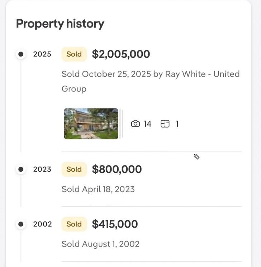Select the 2025 timeline dot

21,54
